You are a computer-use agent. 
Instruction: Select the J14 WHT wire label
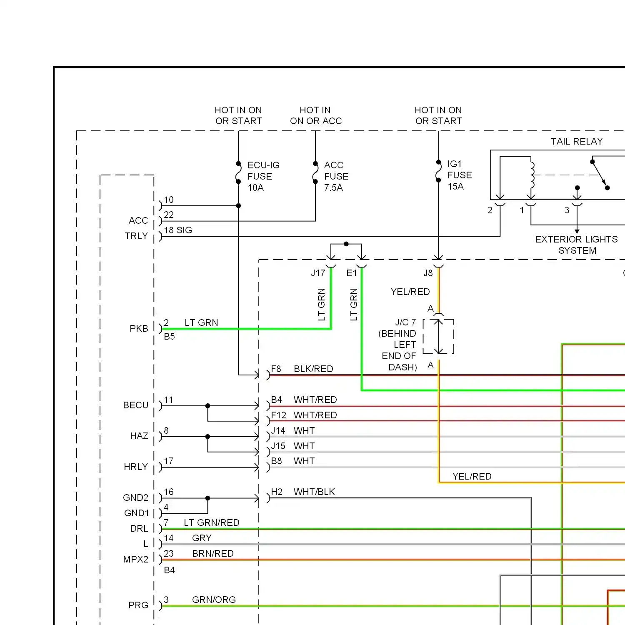pyautogui.click(x=293, y=430)
